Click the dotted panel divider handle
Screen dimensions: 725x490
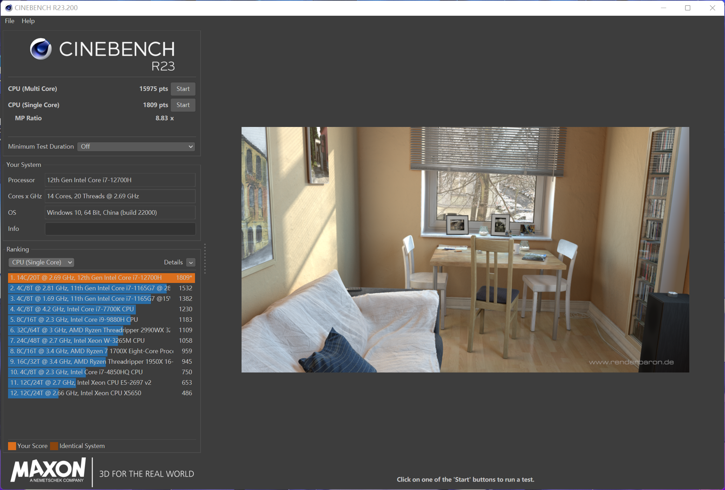tap(205, 259)
